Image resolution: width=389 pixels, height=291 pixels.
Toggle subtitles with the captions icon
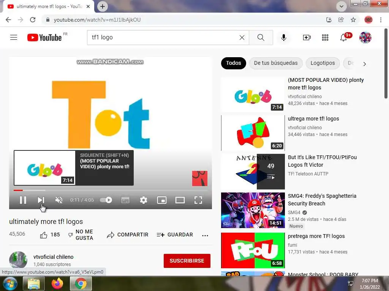(125, 200)
